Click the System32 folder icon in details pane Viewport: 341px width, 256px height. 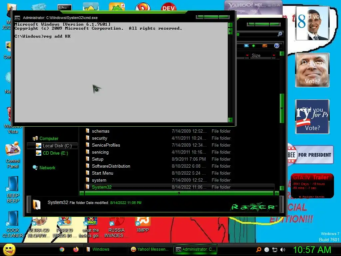point(37,204)
